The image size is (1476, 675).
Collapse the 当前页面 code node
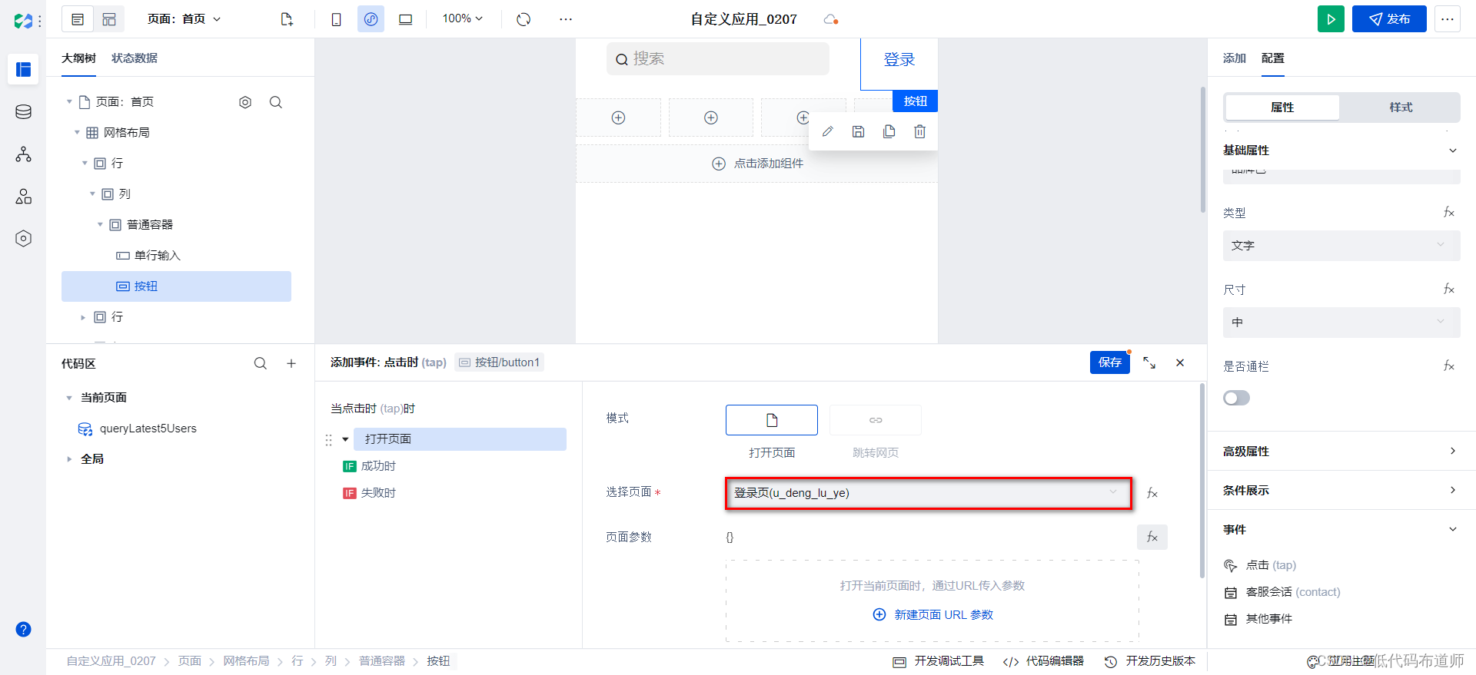pos(69,398)
